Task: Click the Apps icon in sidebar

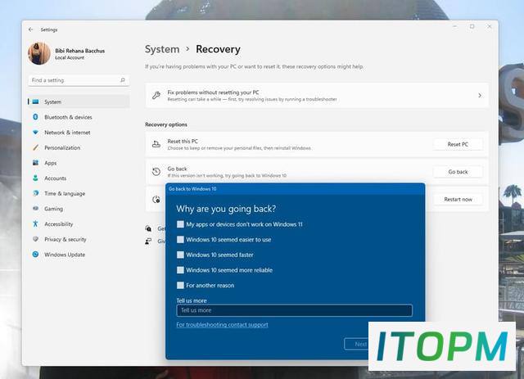Action: [35, 163]
